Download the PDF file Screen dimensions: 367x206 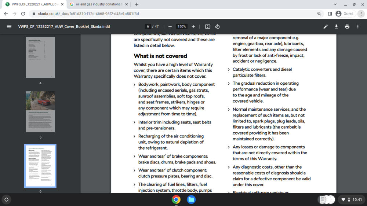pyautogui.click(x=336, y=27)
